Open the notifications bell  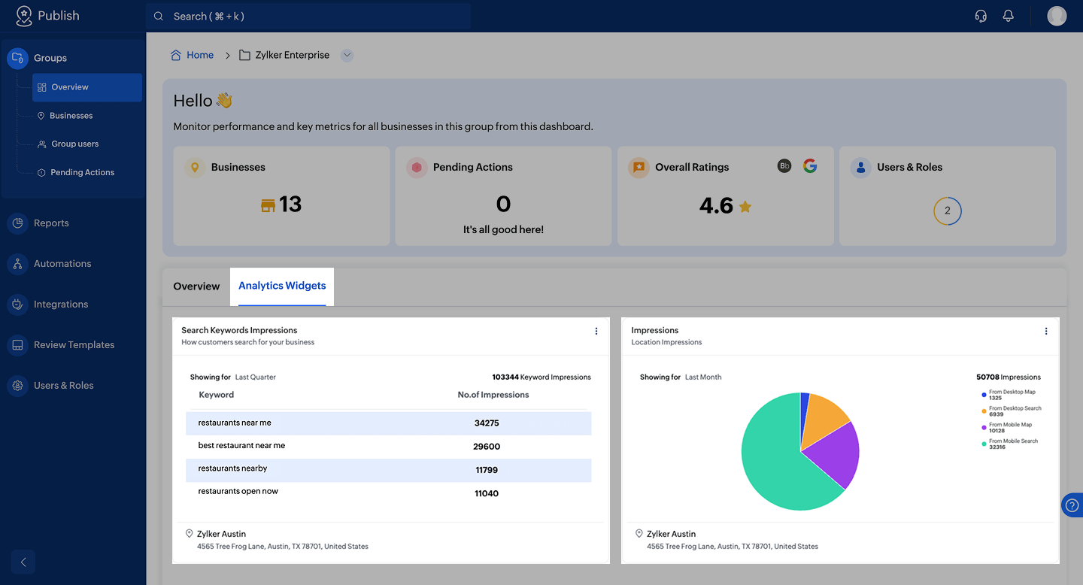point(1009,16)
